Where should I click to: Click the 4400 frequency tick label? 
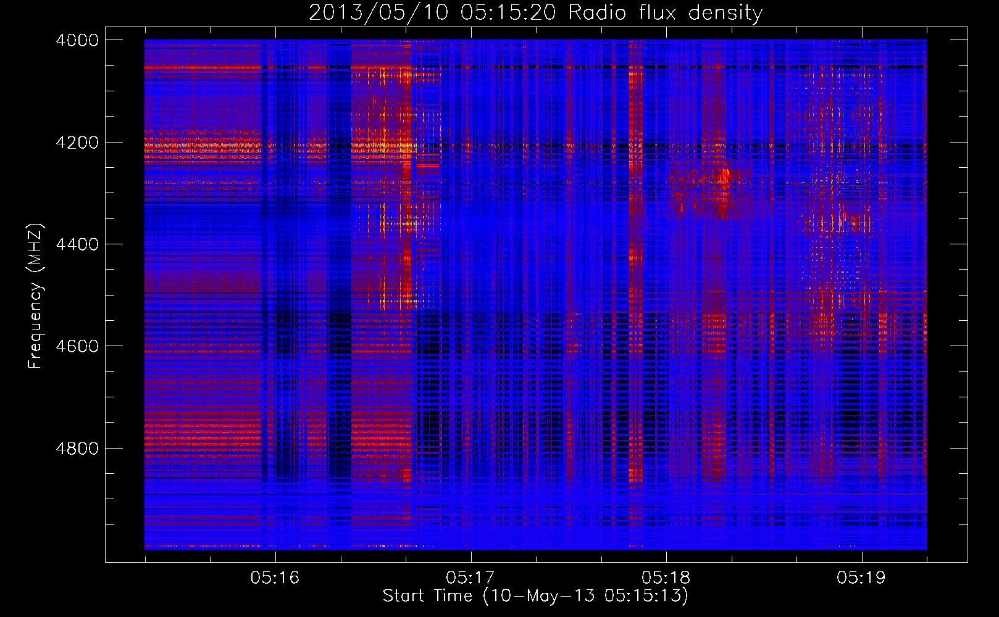point(77,244)
